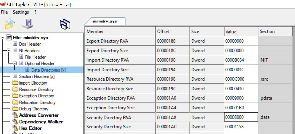Click the offset cell 000001A8

pos(173,117)
